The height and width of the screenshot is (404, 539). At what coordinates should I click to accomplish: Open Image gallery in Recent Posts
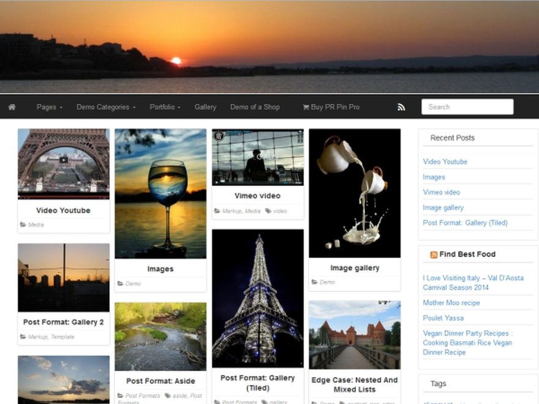(x=443, y=208)
